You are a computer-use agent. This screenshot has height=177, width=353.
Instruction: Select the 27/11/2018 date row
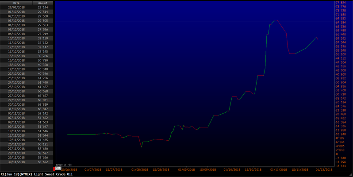coord(27,149)
